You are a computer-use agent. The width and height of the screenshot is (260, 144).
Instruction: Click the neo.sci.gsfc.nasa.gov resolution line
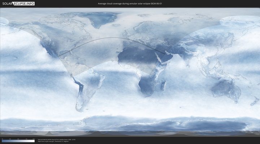coord(53,141)
